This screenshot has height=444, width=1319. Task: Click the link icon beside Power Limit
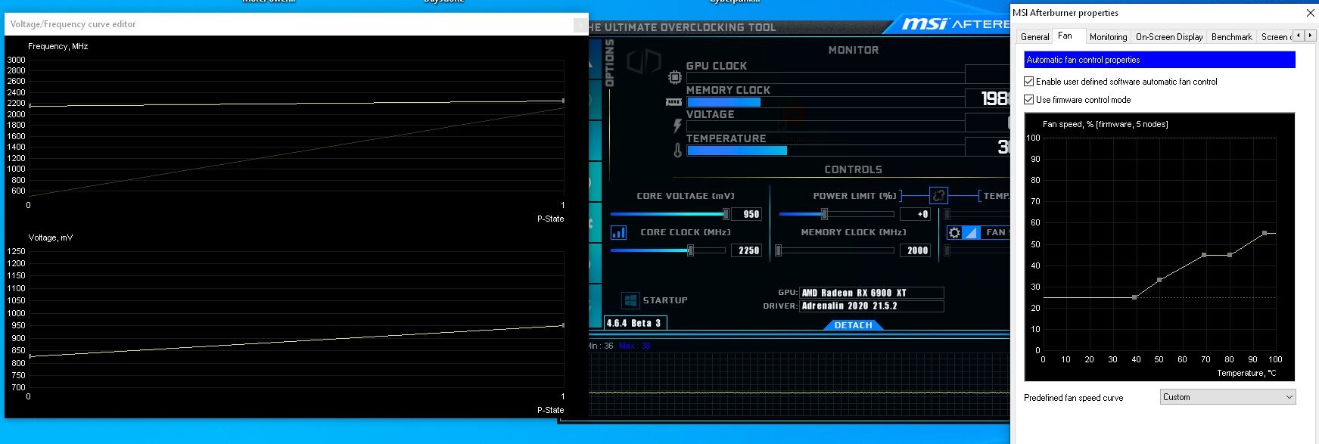click(938, 195)
